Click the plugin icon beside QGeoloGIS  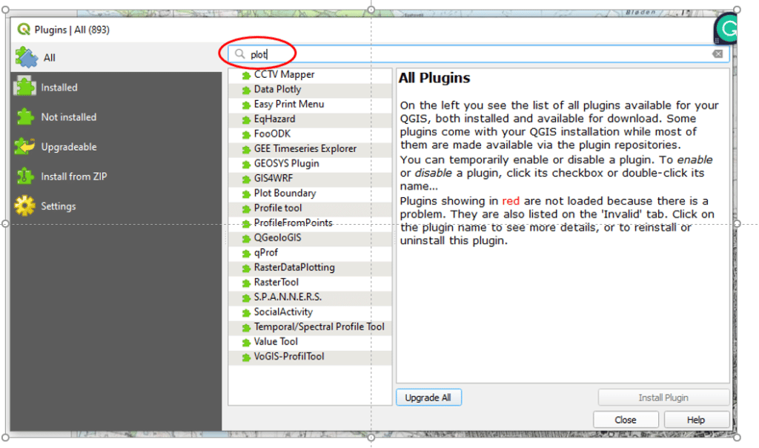coord(246,238)
